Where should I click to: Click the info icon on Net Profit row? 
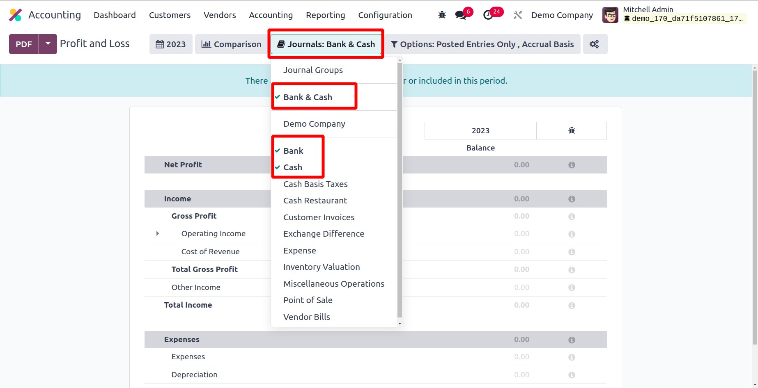tap(572, 165)
